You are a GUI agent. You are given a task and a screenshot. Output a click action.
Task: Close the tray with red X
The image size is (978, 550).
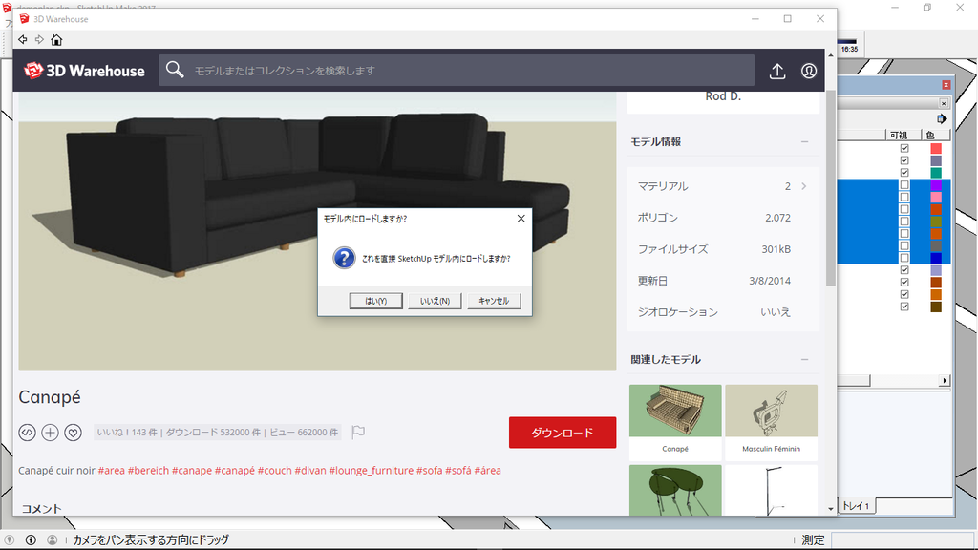pos(946,85)
